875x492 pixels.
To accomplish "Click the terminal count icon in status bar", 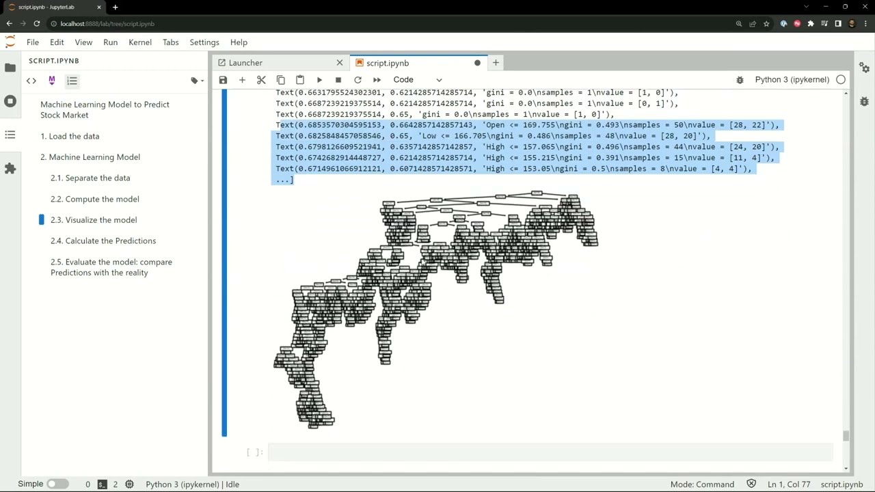I will [102, 484].
